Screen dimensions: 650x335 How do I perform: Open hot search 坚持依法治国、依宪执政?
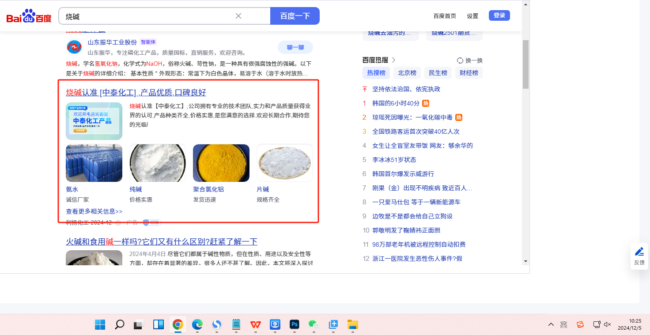[406, 89]
